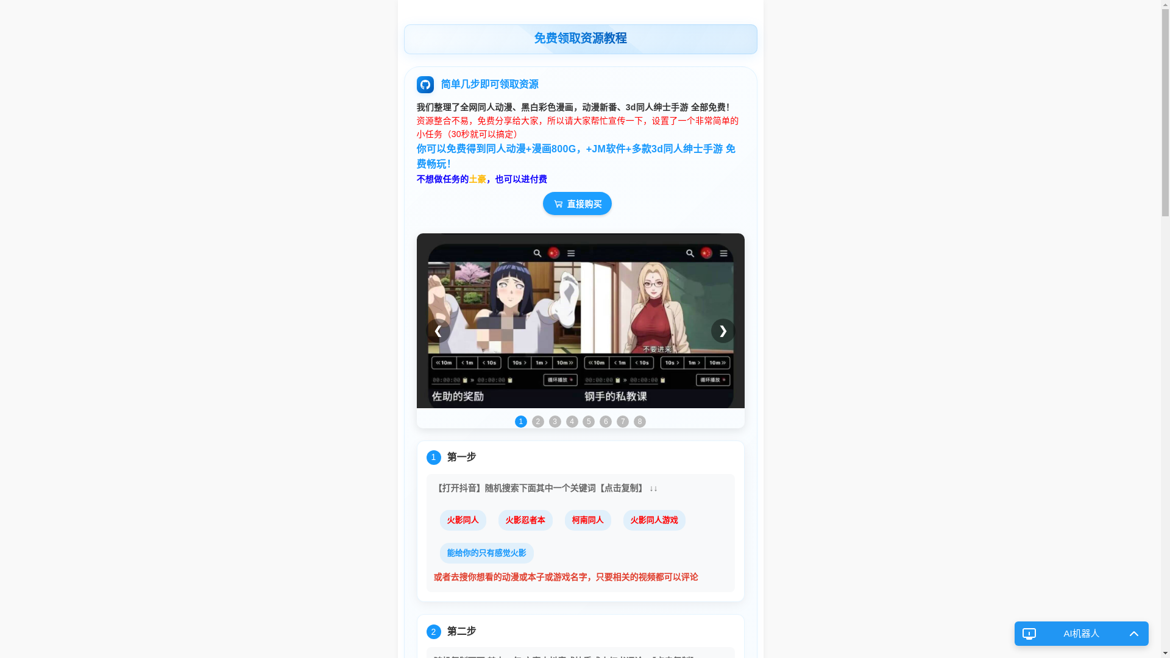Open the AI机器人 chat widget
This screenshot has height=658, width=1170.
pyautogui.click(x=1082, y=634)
